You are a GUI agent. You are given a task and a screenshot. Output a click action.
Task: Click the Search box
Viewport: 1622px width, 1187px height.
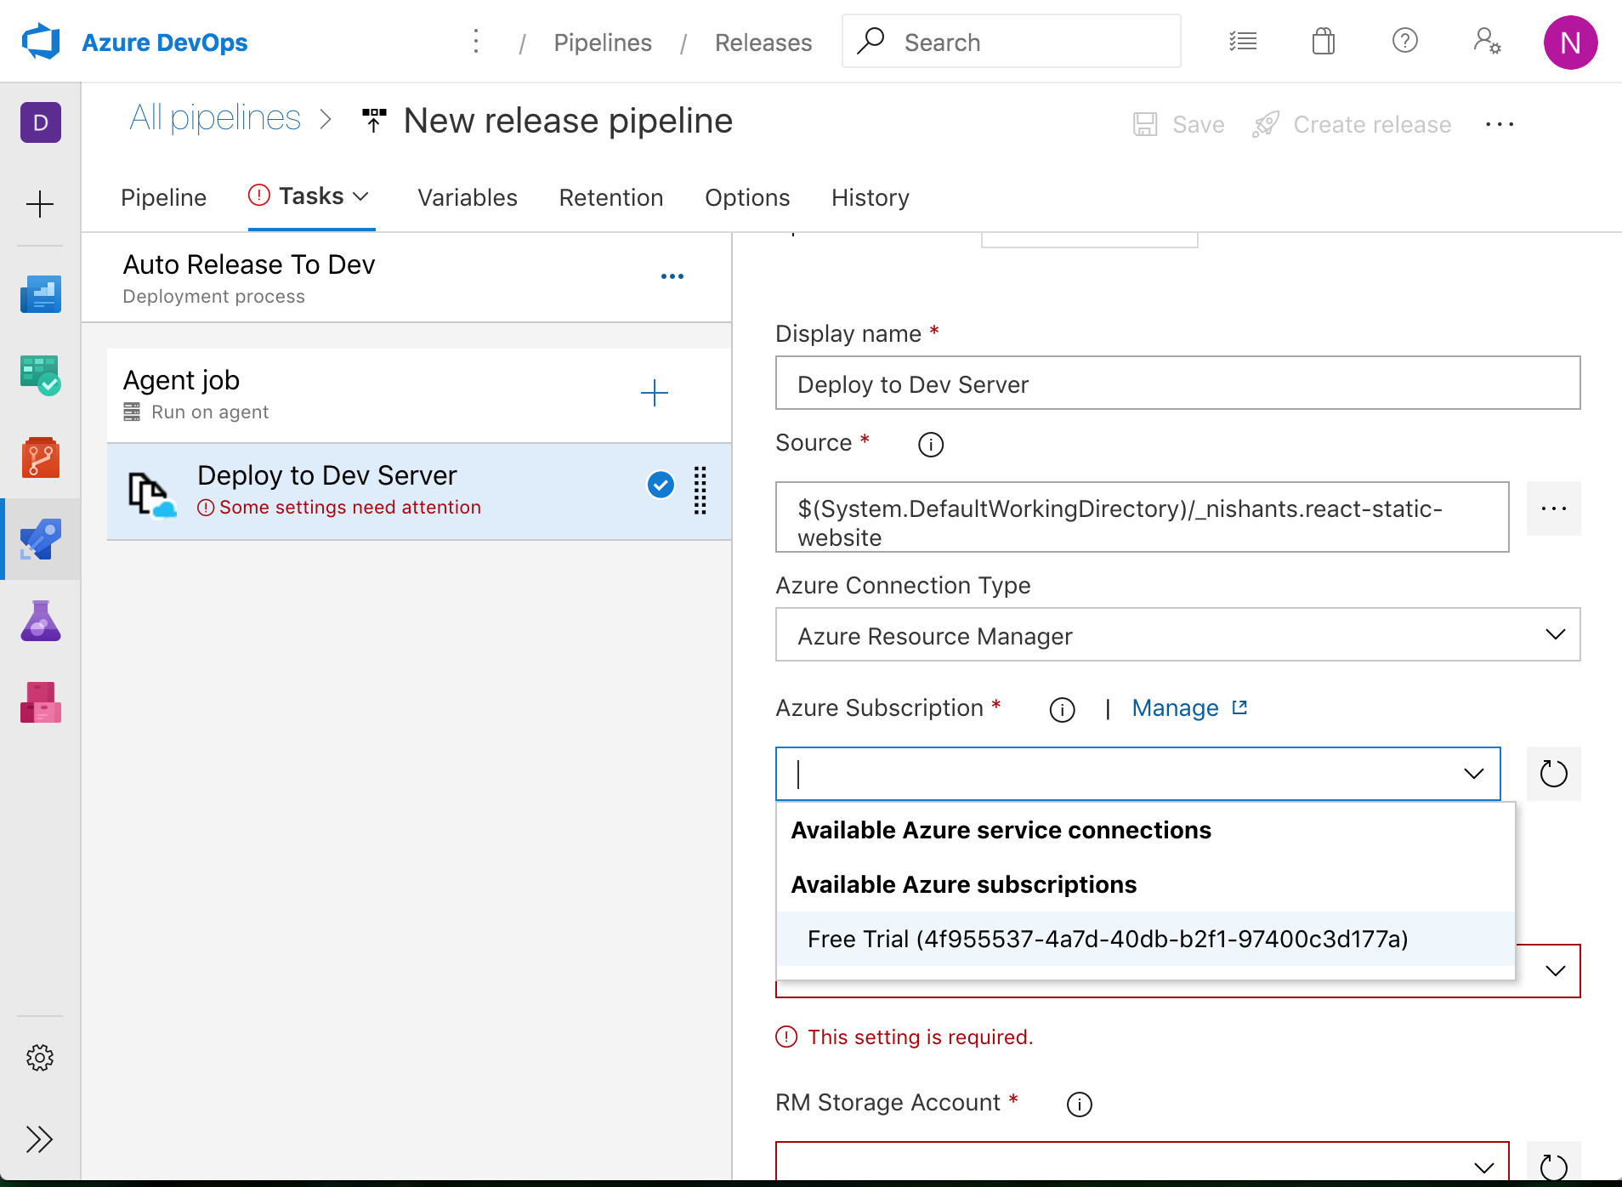[1011, 41]
